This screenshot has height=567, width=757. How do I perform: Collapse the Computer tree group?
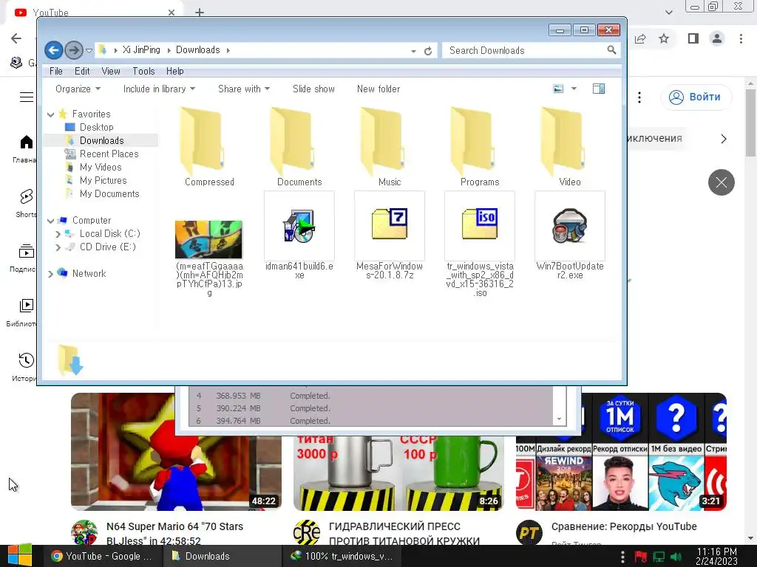(51, 221)
